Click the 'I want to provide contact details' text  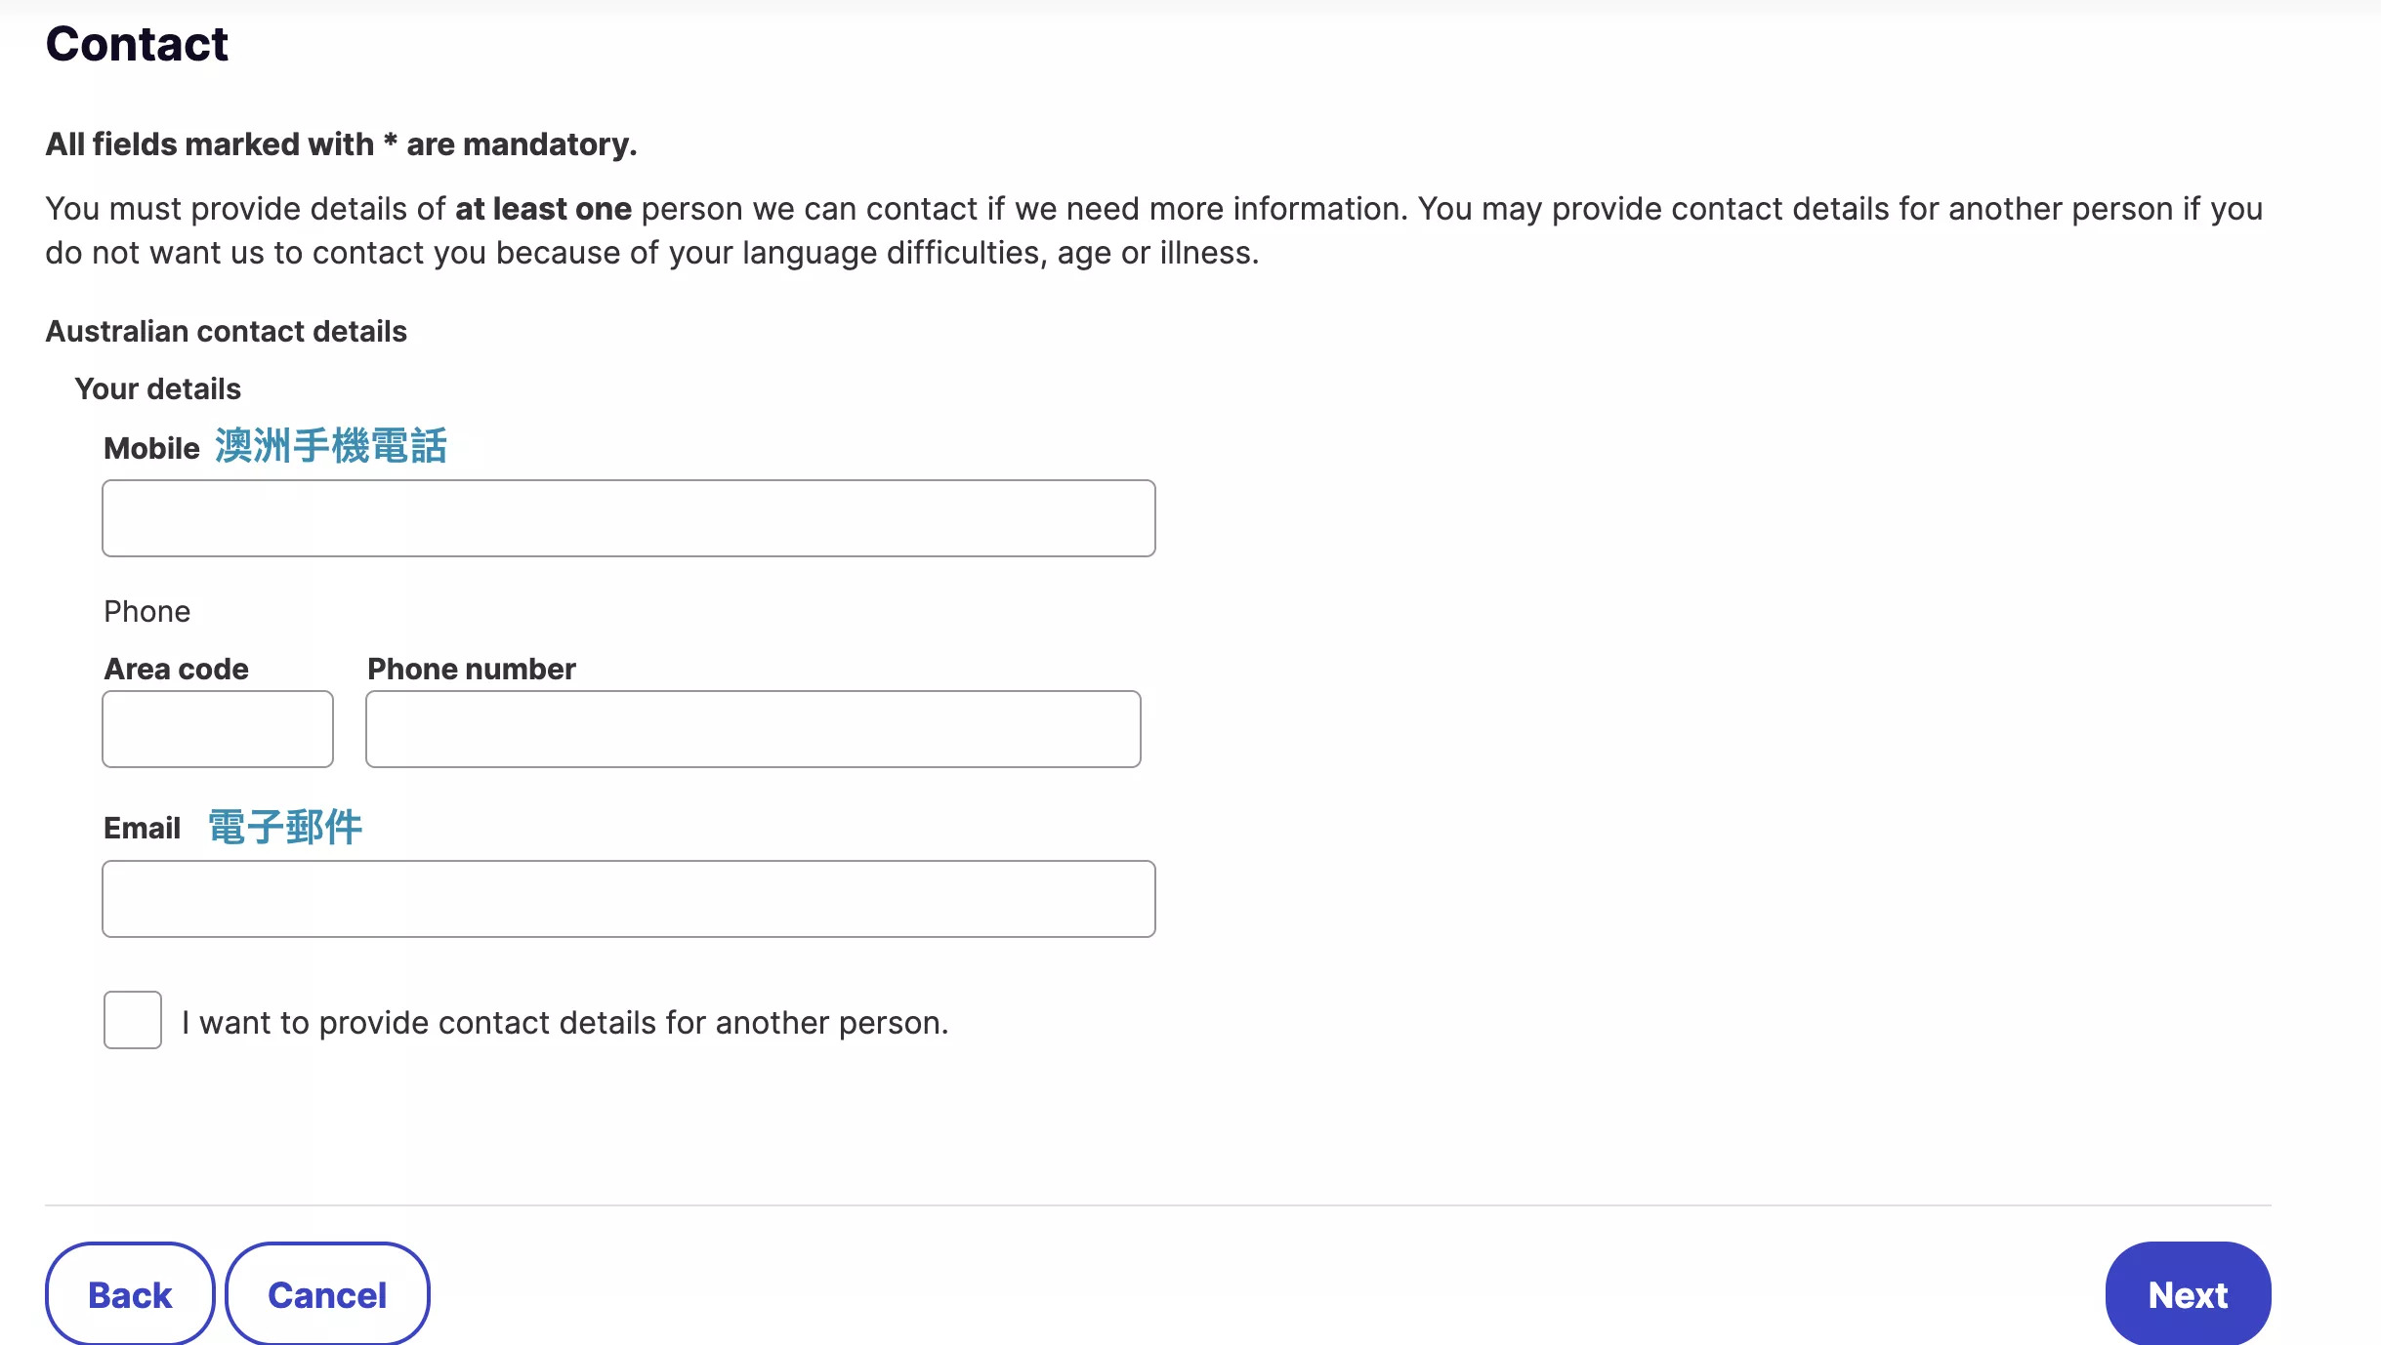tap(565, 1022)
